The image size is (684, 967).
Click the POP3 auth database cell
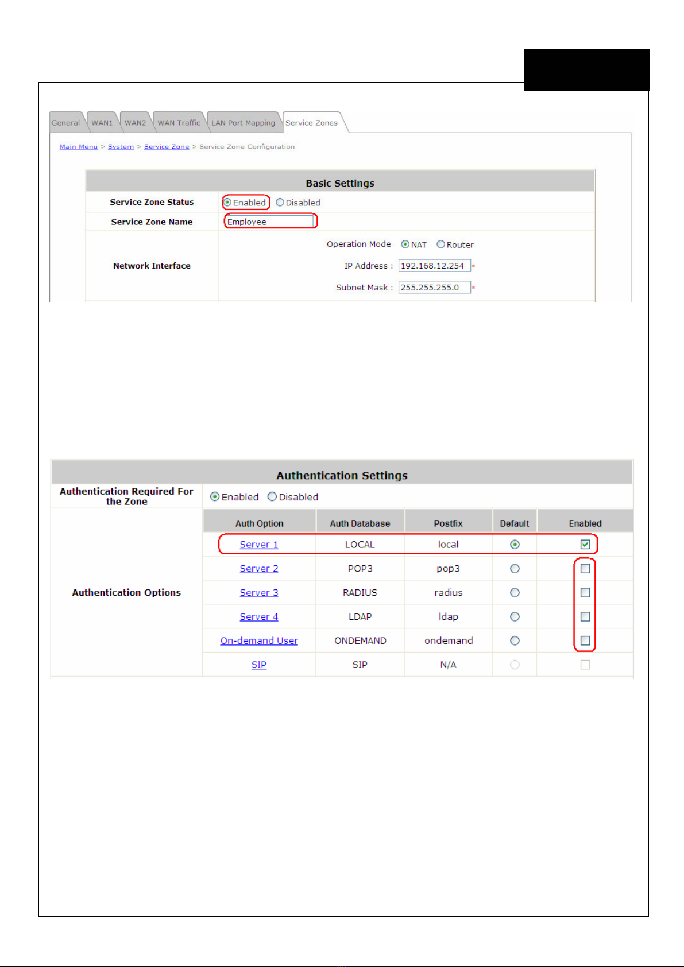click(360, 569)
